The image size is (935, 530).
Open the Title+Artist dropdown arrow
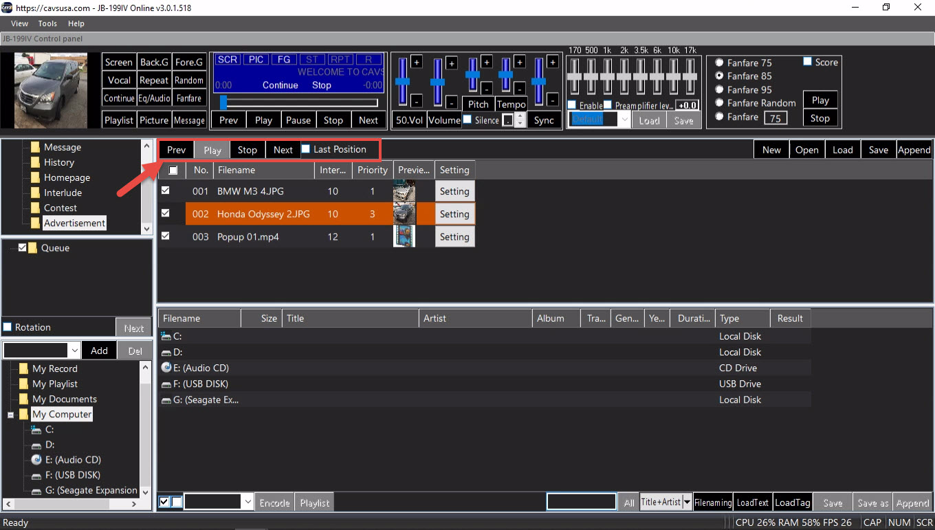pos(686,503)
